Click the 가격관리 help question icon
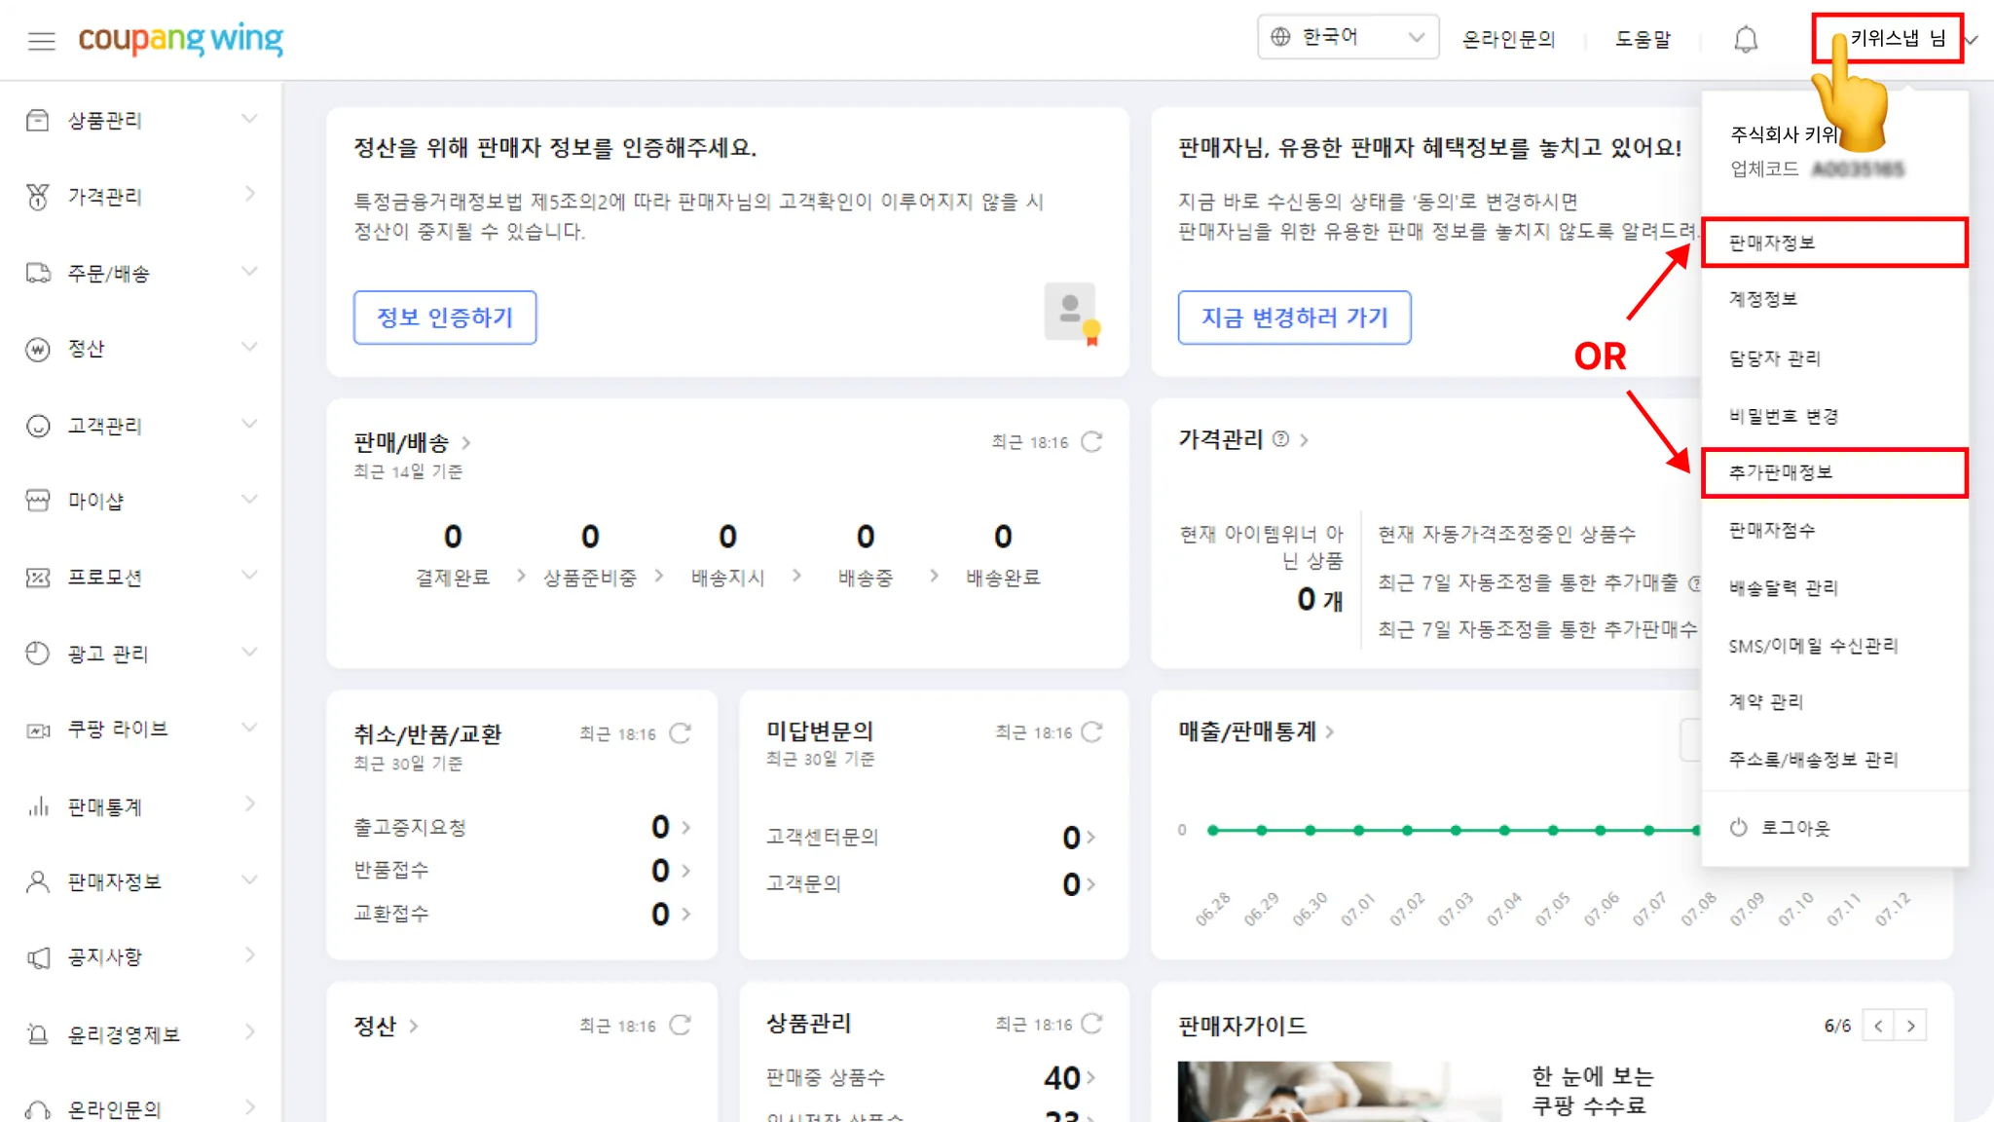 pos(1280,439)
